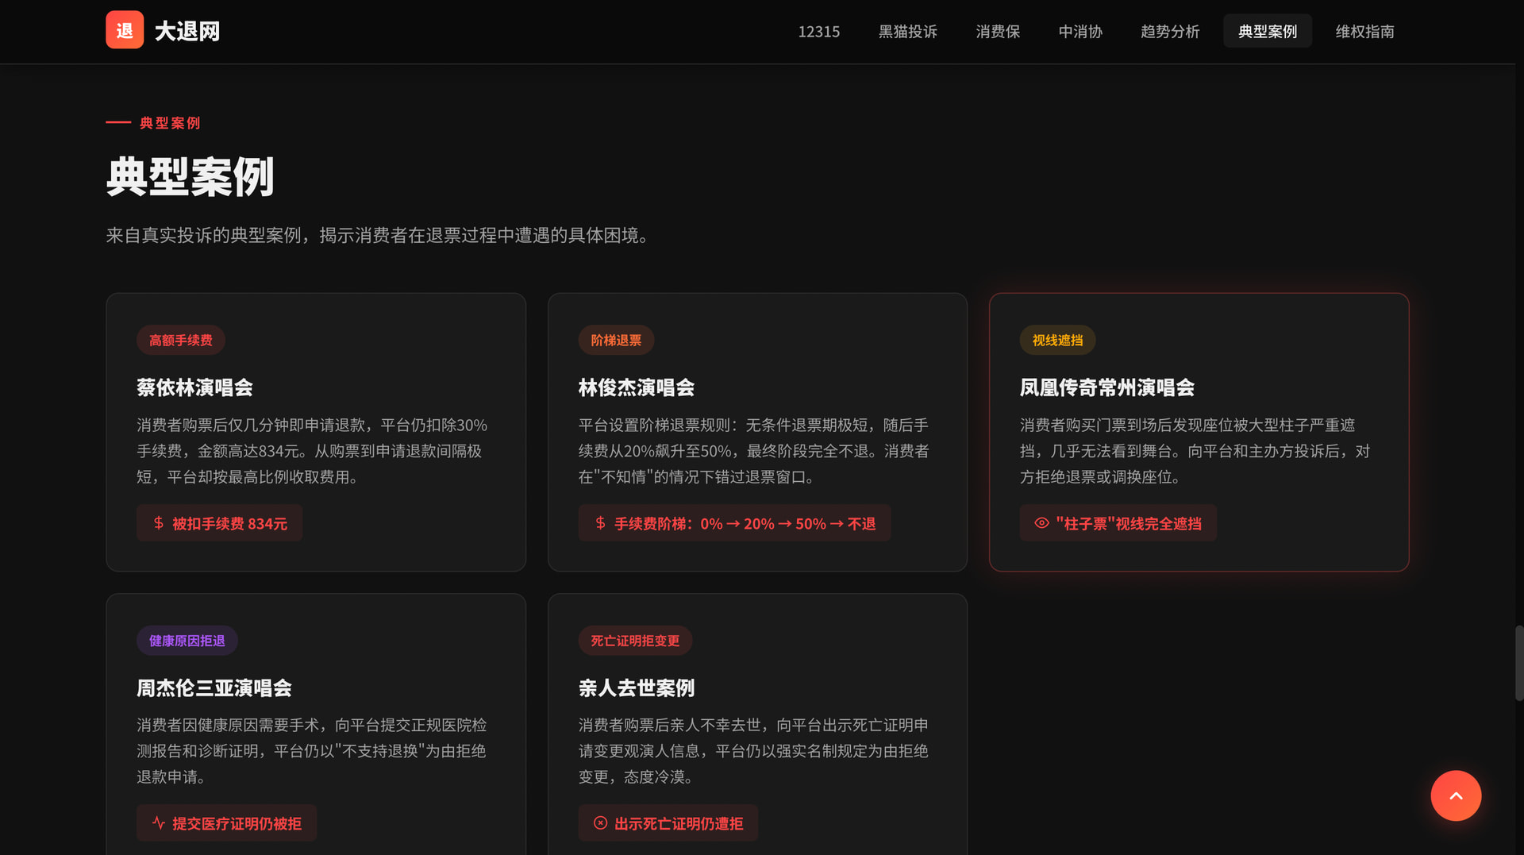This screenshot has width=1524, height=855.
Task: Select the active 典型案例 tab
Action: [x=1267, y=31]
